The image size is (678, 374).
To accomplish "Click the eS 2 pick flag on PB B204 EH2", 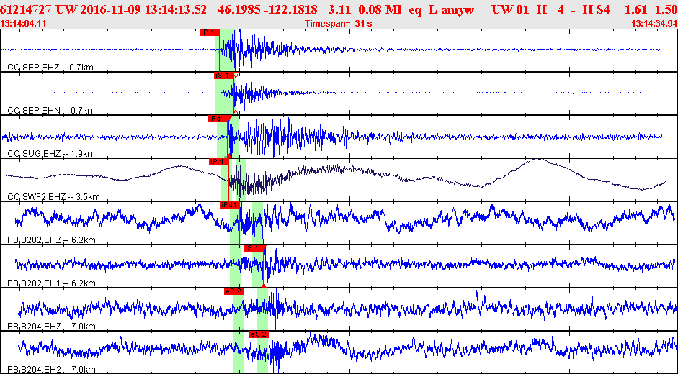I will coord(259,334).
